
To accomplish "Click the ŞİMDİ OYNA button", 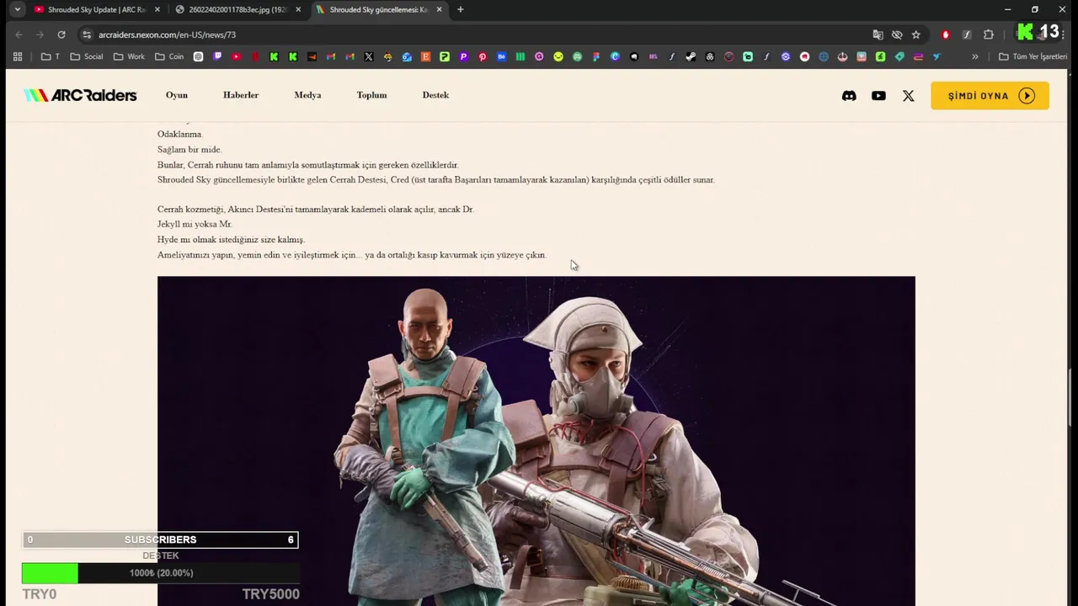I will coord(990,96).
